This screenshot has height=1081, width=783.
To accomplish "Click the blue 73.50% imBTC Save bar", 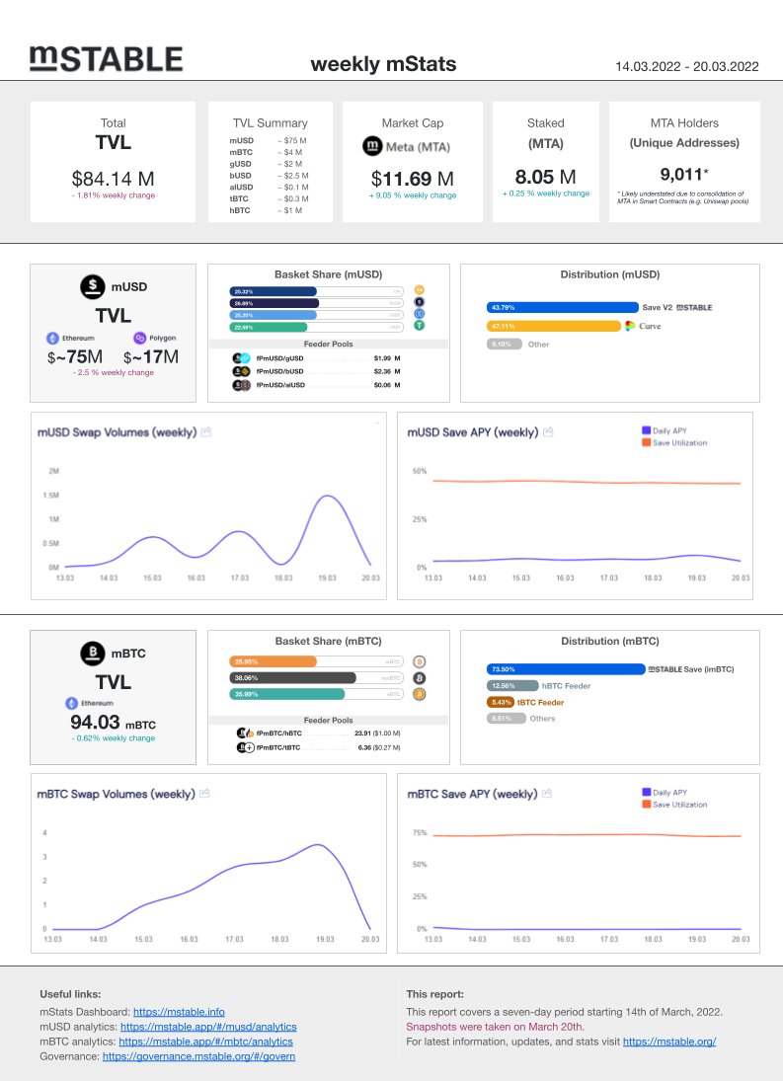I will (566, 669).
